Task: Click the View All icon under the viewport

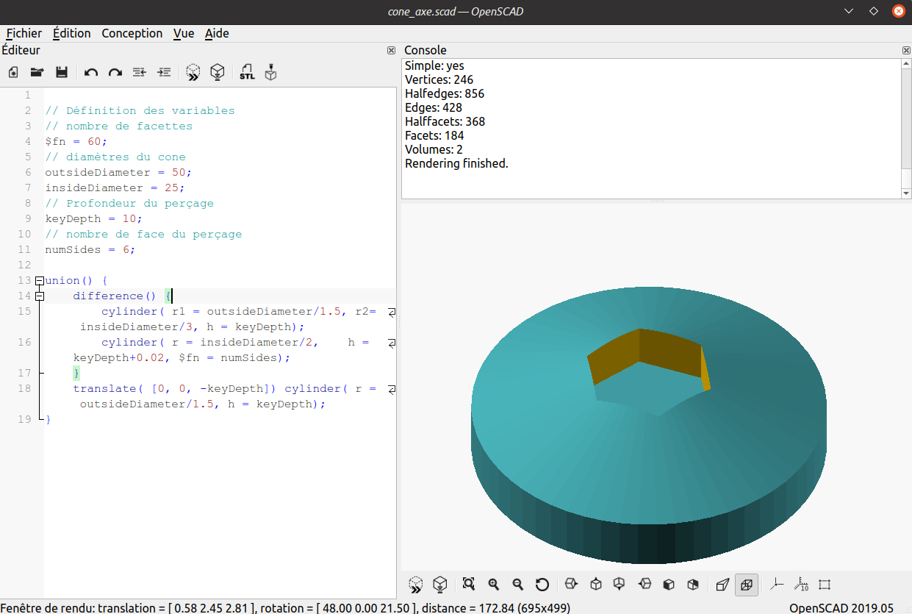Action: 469,584
